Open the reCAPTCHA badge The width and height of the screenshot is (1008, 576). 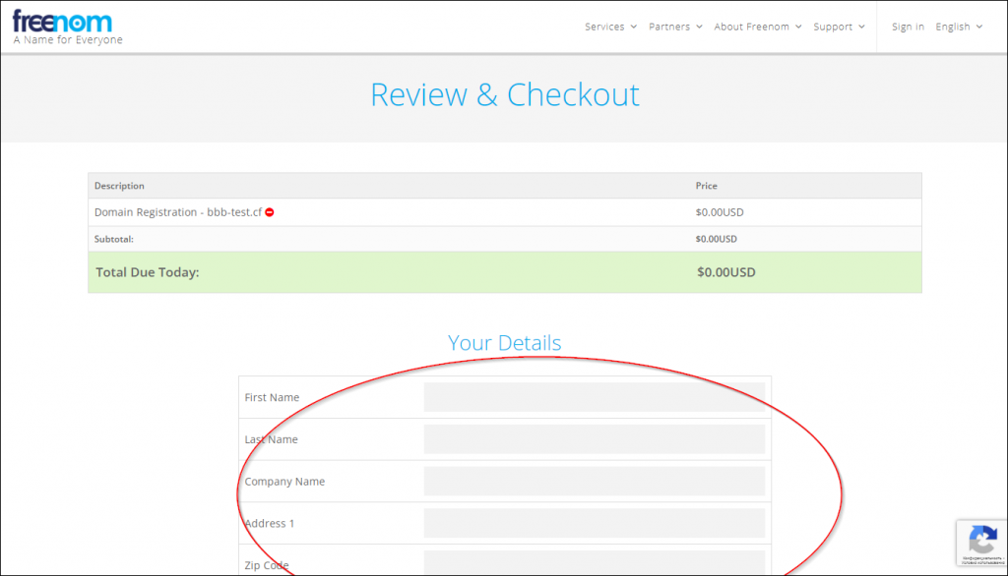tap(981, 543)
